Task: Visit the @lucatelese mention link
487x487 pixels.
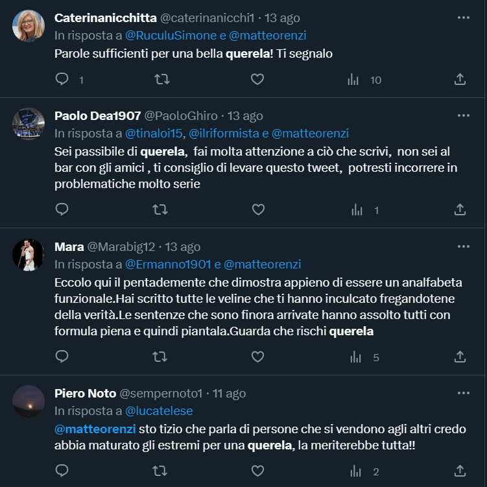Action: coord(159,410)
